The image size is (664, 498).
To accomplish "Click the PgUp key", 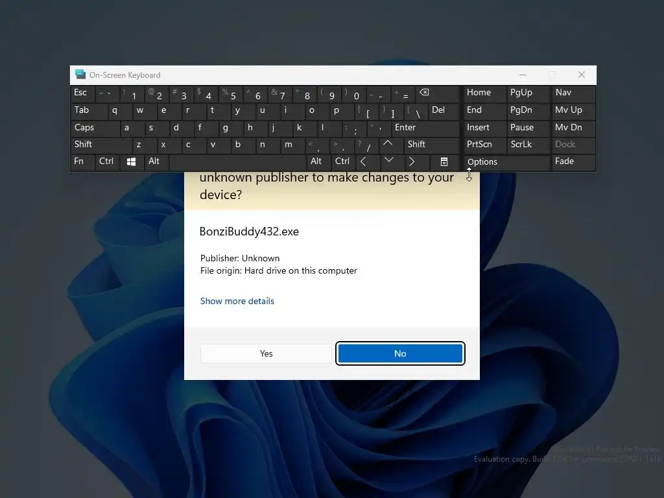I will pyautogui.click(x=528, y=93).
